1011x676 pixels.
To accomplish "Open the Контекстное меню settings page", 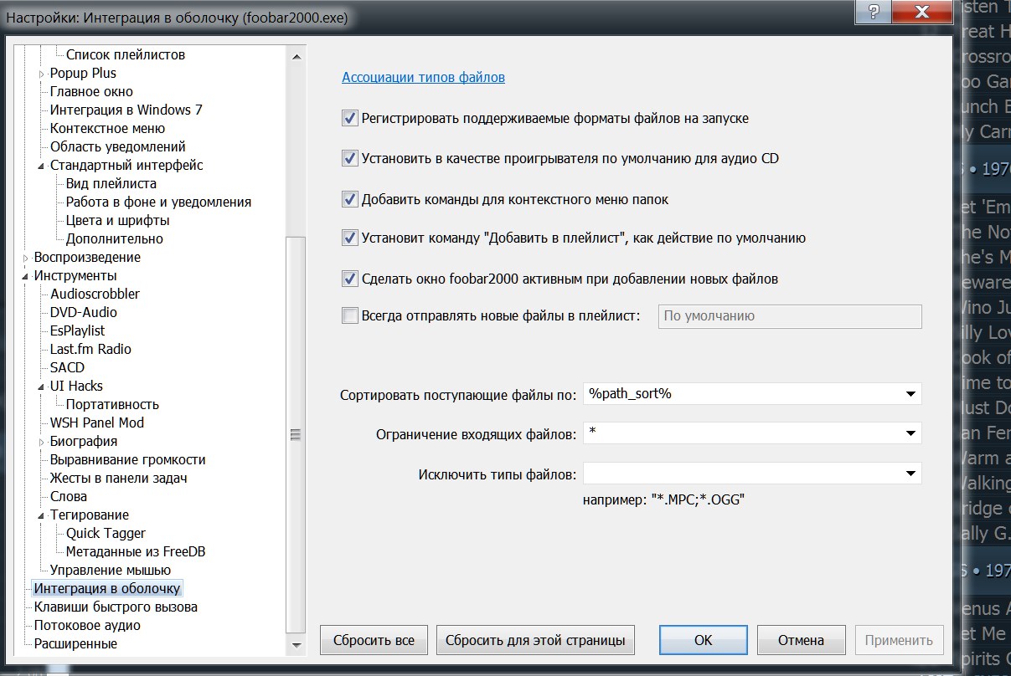I will (107, 129).
